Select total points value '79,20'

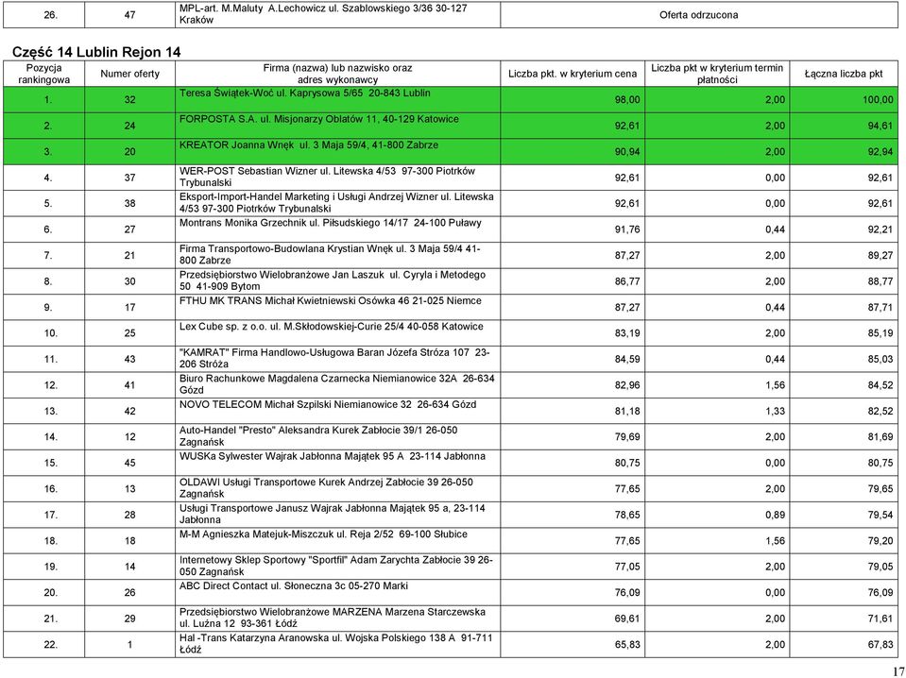880,540
